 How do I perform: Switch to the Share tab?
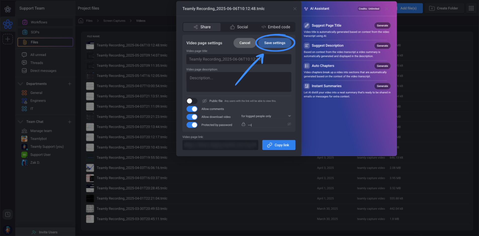click(202, 27)
